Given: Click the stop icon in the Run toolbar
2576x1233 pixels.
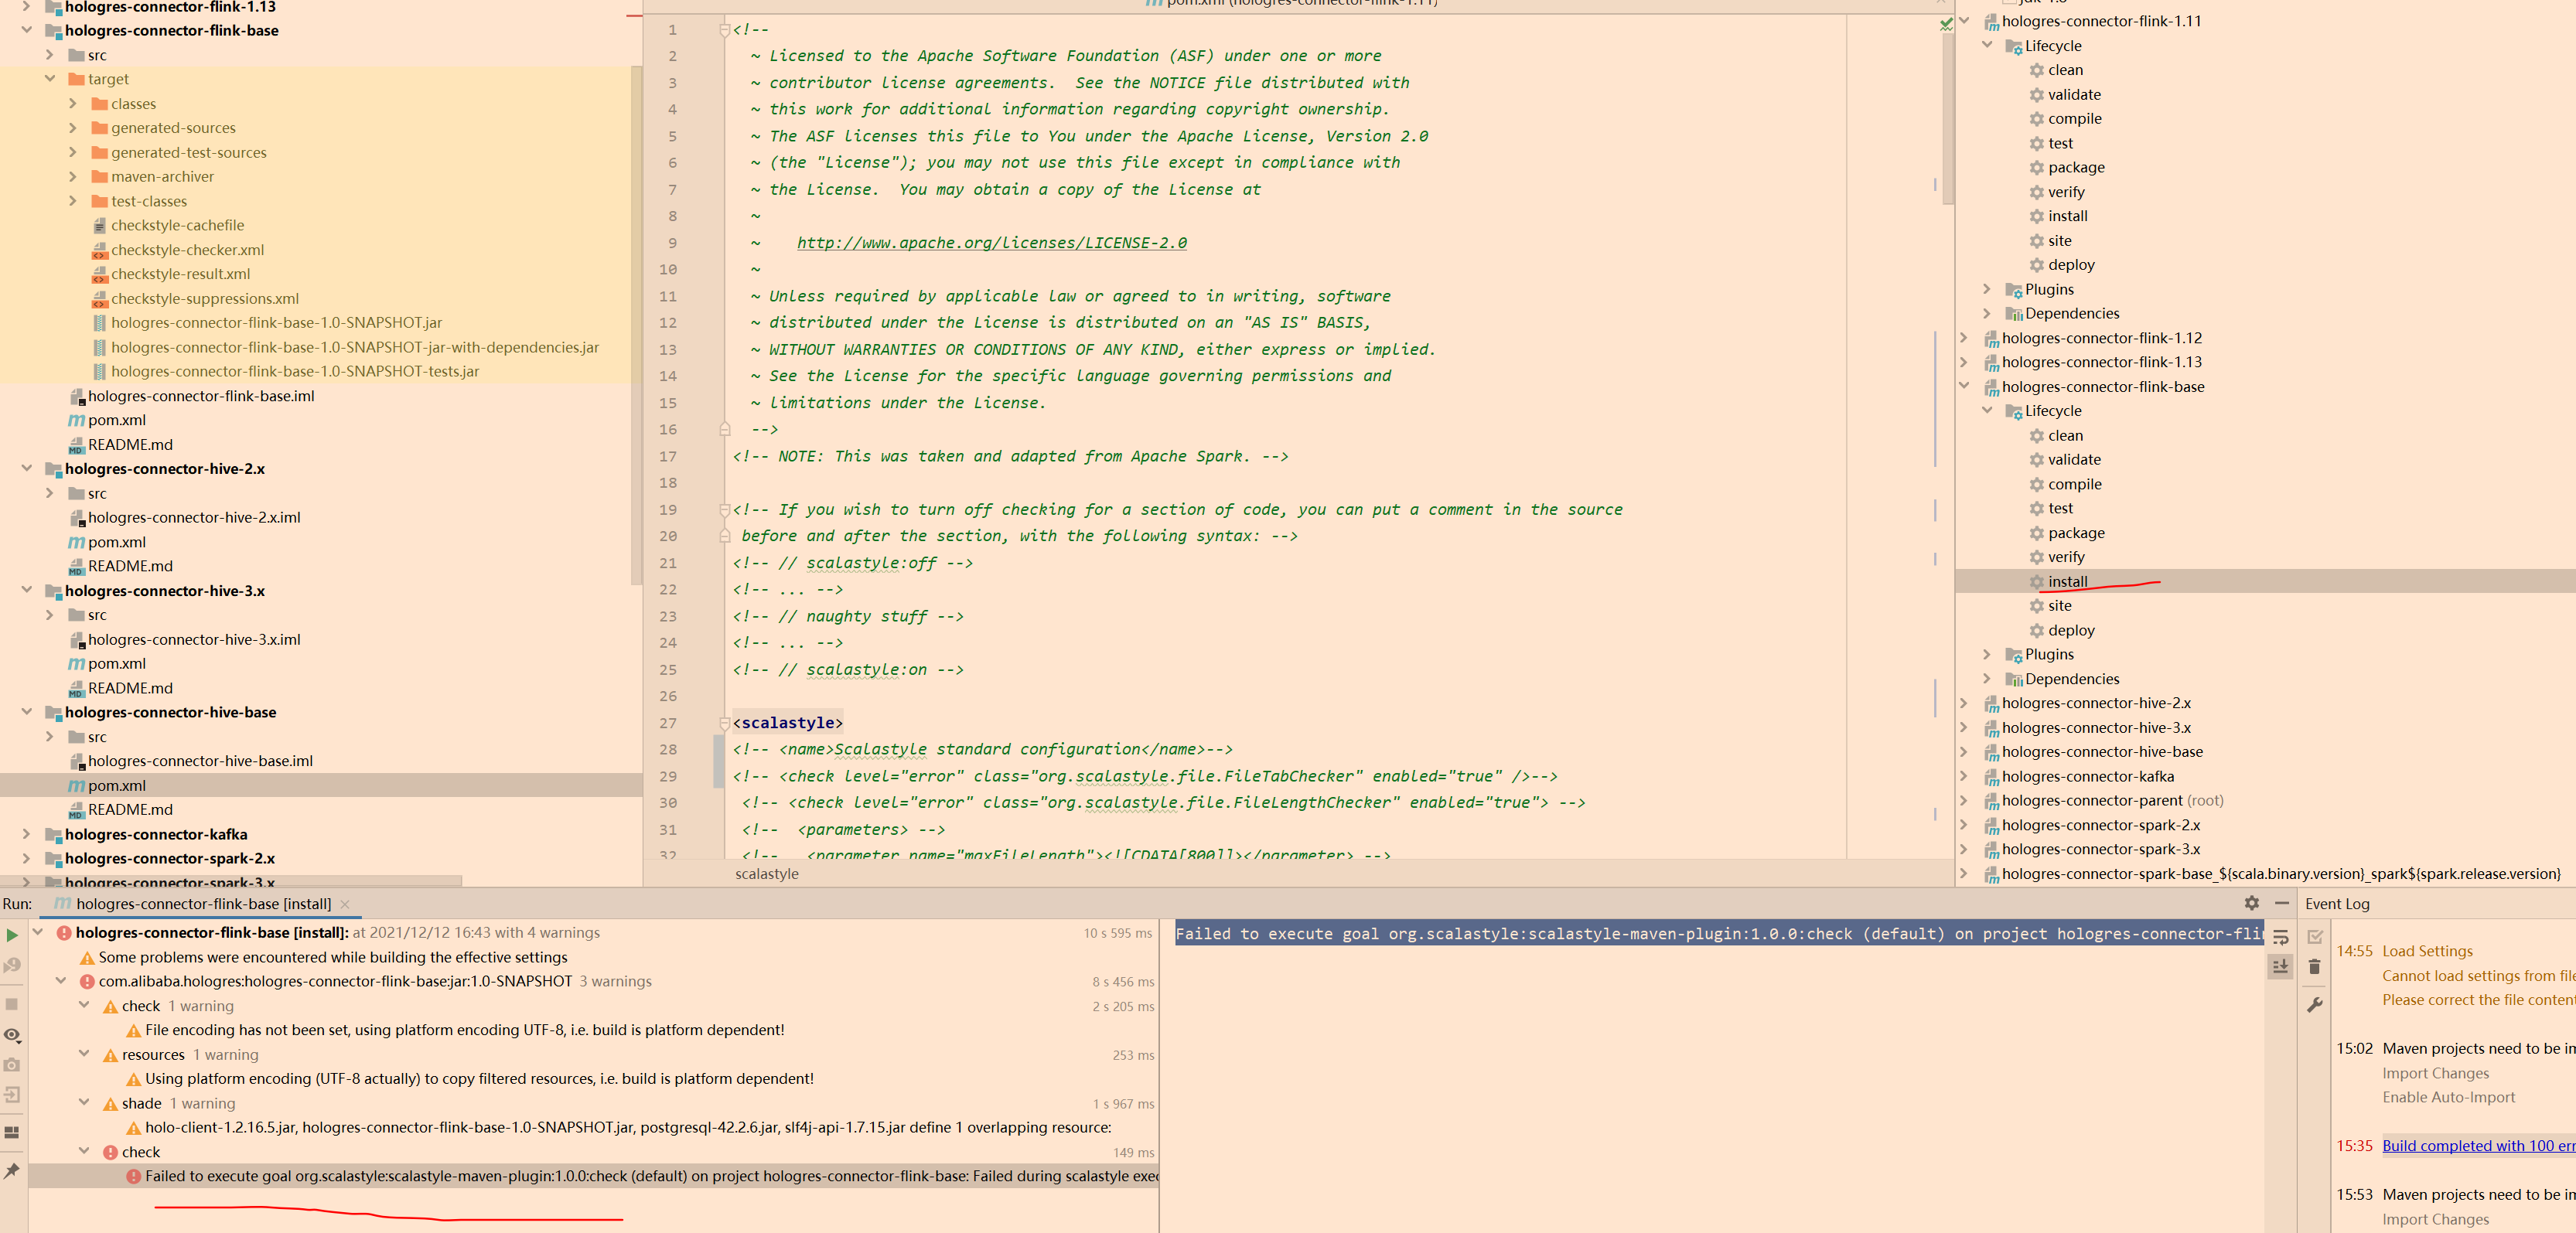Looking at the screenshot, I should [12, 1005].
